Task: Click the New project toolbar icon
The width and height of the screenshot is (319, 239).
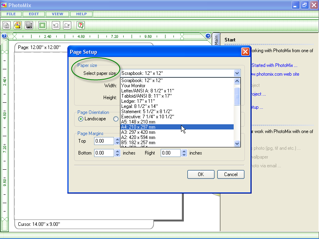Action: click(x=6, y=25)
